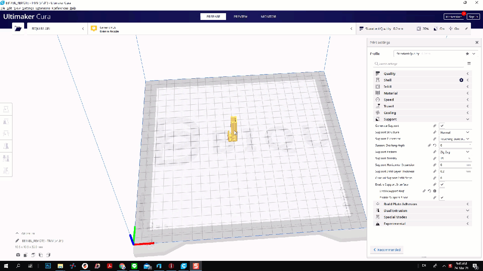Screen dimensions: 483x271
Task: Click the star icon in the Profile box
Action: tap(468, 54)
